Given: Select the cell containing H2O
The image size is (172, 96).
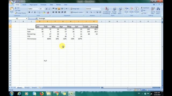Looking at the screenshot, I should 47,61.
